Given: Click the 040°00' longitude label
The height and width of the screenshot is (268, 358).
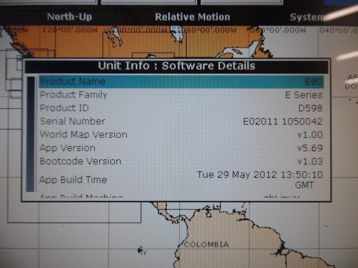Looking at the screenshot, I should [338, 30].
